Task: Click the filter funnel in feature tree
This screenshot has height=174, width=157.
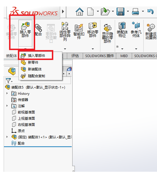Action: pos(8,80)
